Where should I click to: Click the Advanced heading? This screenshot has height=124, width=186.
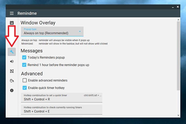(x=32, y=74)
